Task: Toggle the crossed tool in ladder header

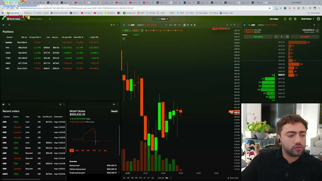Action: [x=314, y=25]
